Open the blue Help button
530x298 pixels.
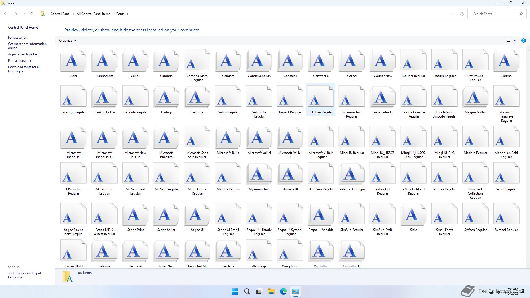point(523,41)
